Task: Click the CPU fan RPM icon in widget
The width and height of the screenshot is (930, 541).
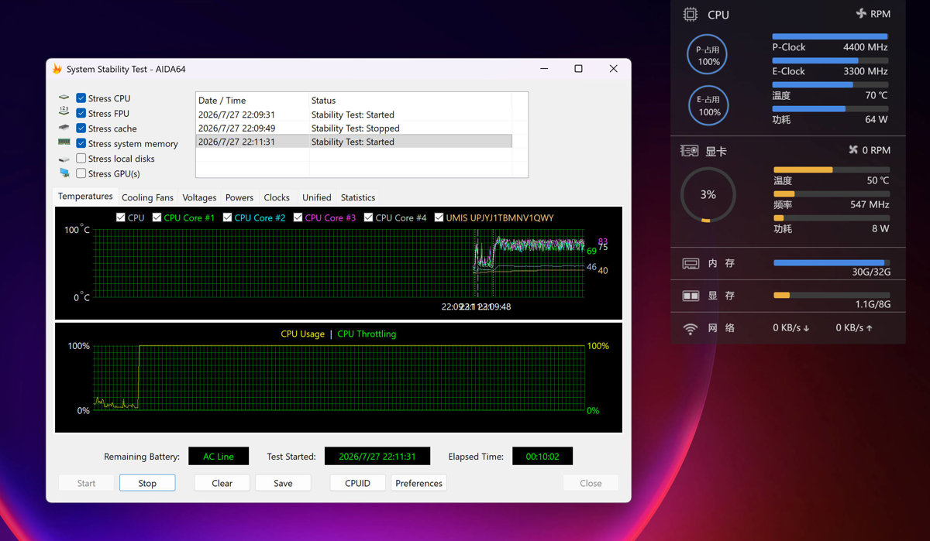Action: pyautogui.click(x=860, y=14)
